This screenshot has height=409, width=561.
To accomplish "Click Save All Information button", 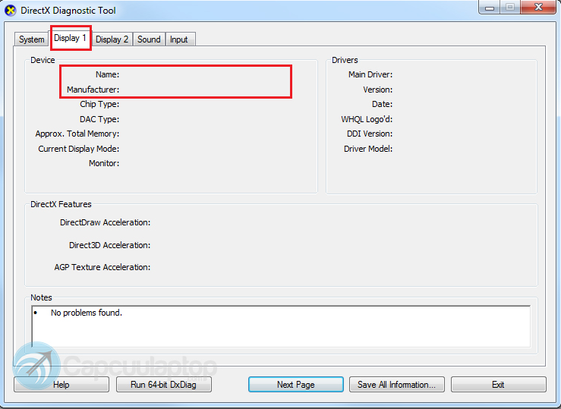I will [x=396, y=385].
